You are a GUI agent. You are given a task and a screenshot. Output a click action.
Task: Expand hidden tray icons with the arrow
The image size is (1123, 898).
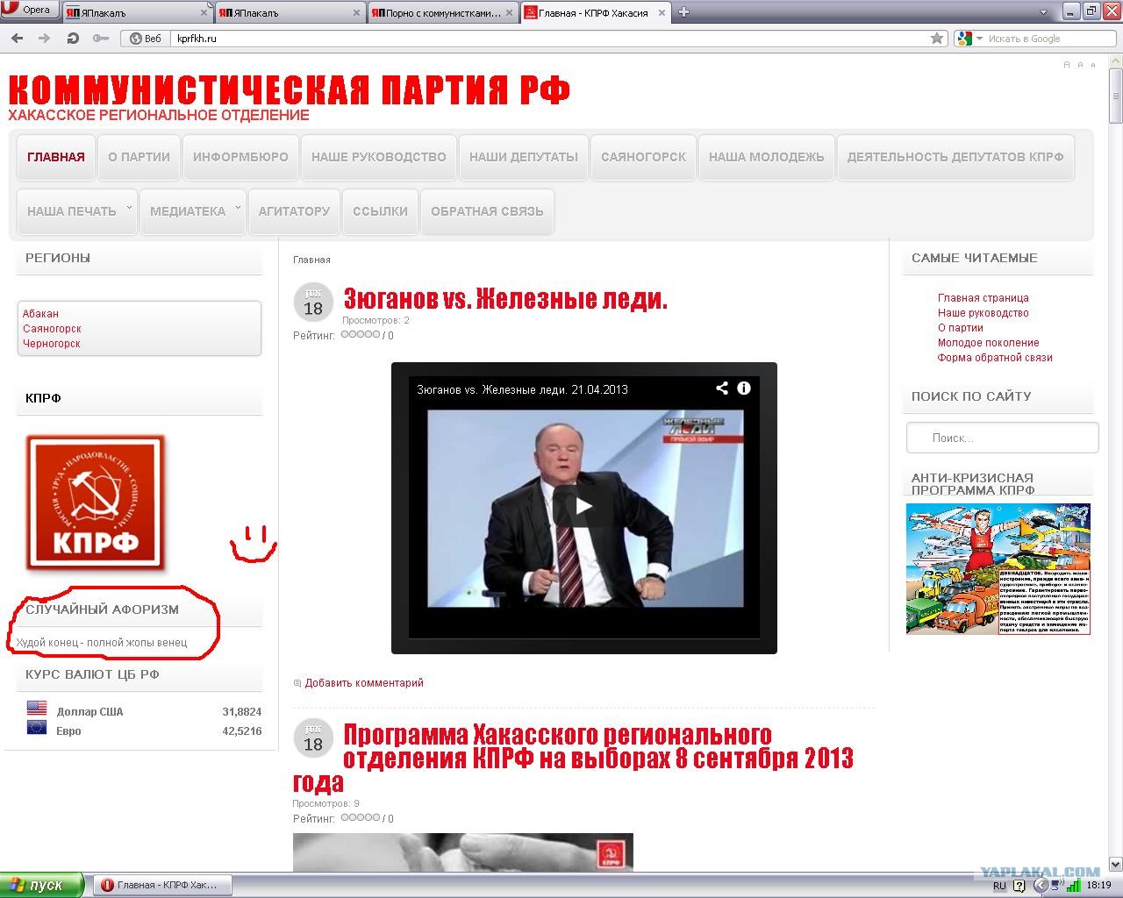click(1041, 886)
